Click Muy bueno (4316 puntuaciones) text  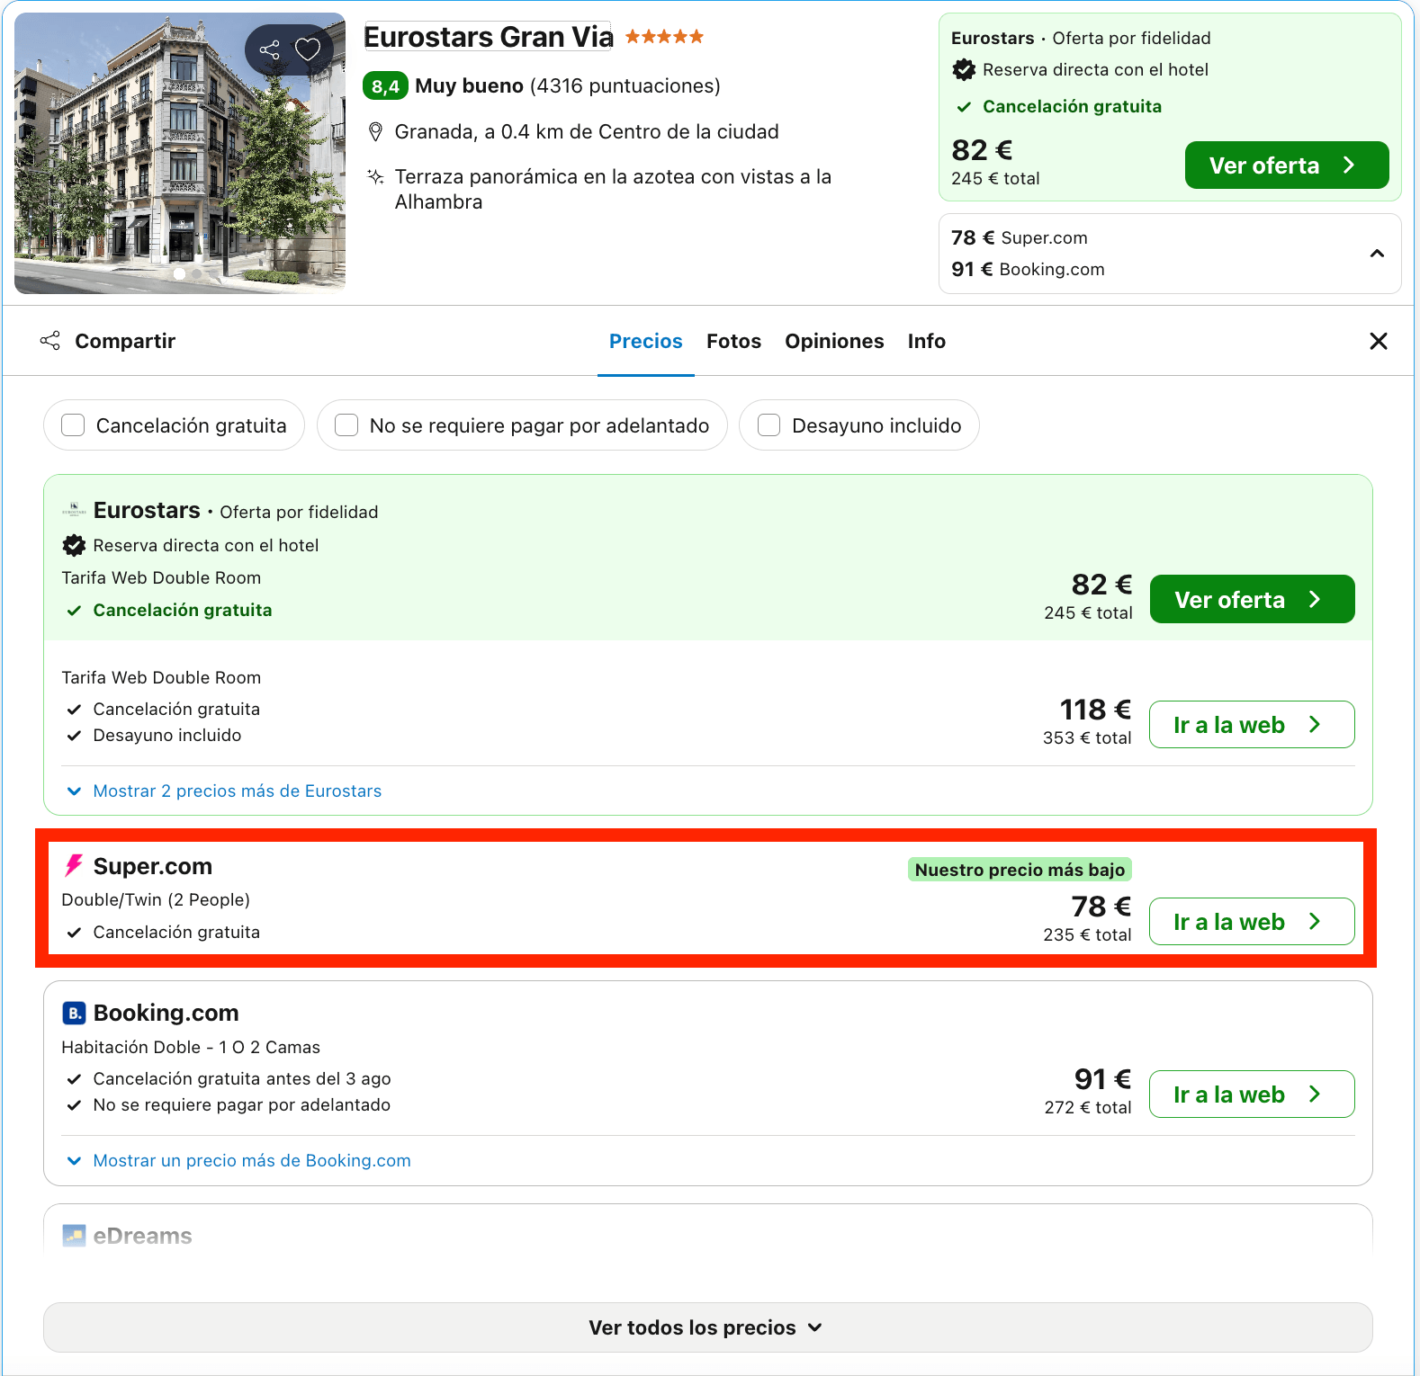tap(568, 86)
